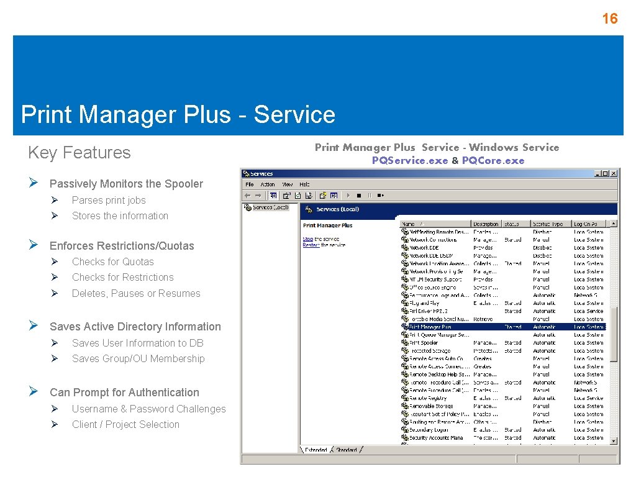The image size is (636, 477).
Task: Select the Network DDE DSDM service row
Action: (x=503, y=256)
